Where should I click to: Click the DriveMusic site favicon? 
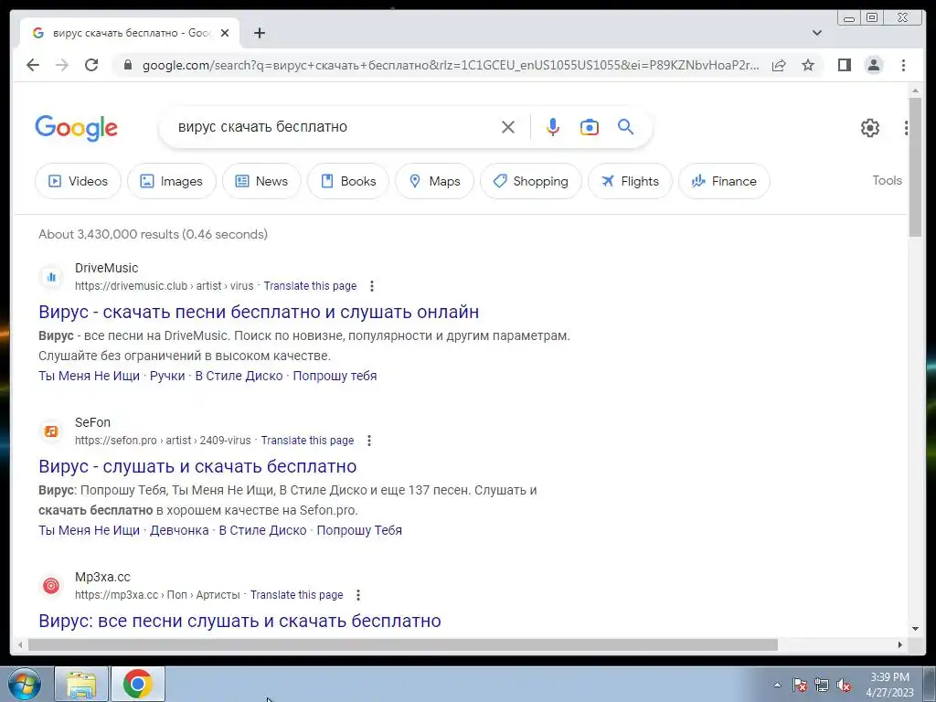tap(51, 277)
